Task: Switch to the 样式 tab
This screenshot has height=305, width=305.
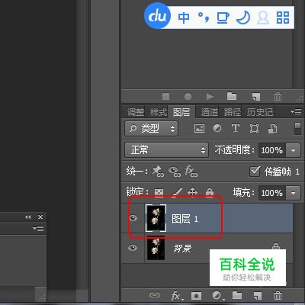Action: [159, 112]
